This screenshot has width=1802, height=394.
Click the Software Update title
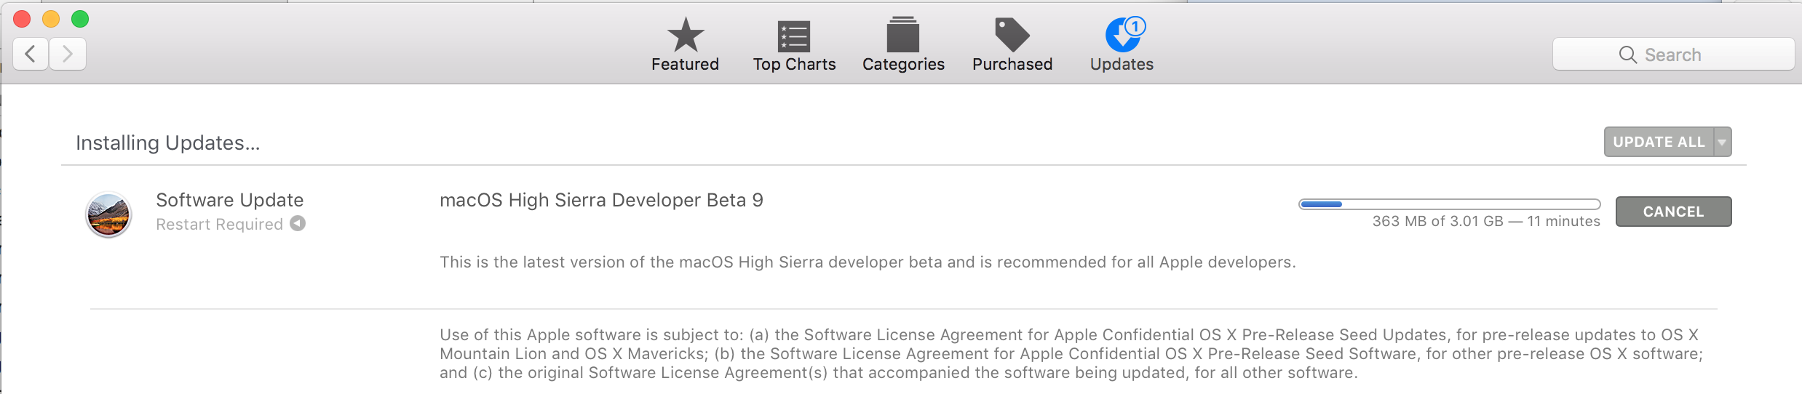230,200
